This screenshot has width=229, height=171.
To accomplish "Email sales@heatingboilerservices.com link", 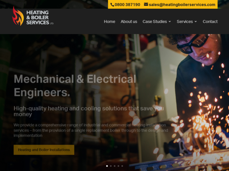I will tap(182, 5).
